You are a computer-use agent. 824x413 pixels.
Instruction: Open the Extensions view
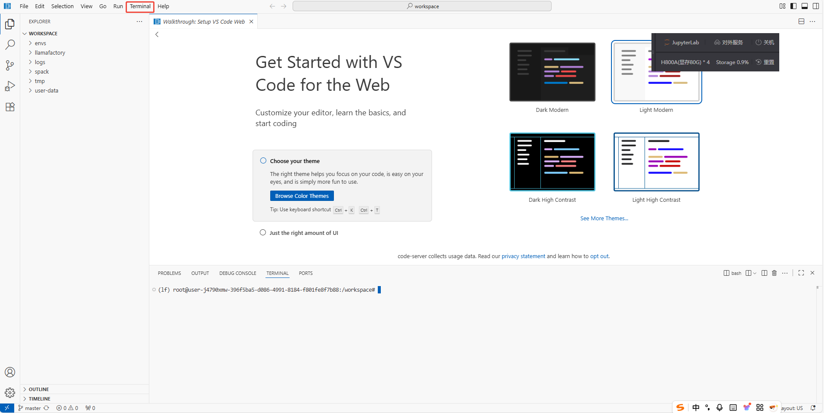coord(10,107)
